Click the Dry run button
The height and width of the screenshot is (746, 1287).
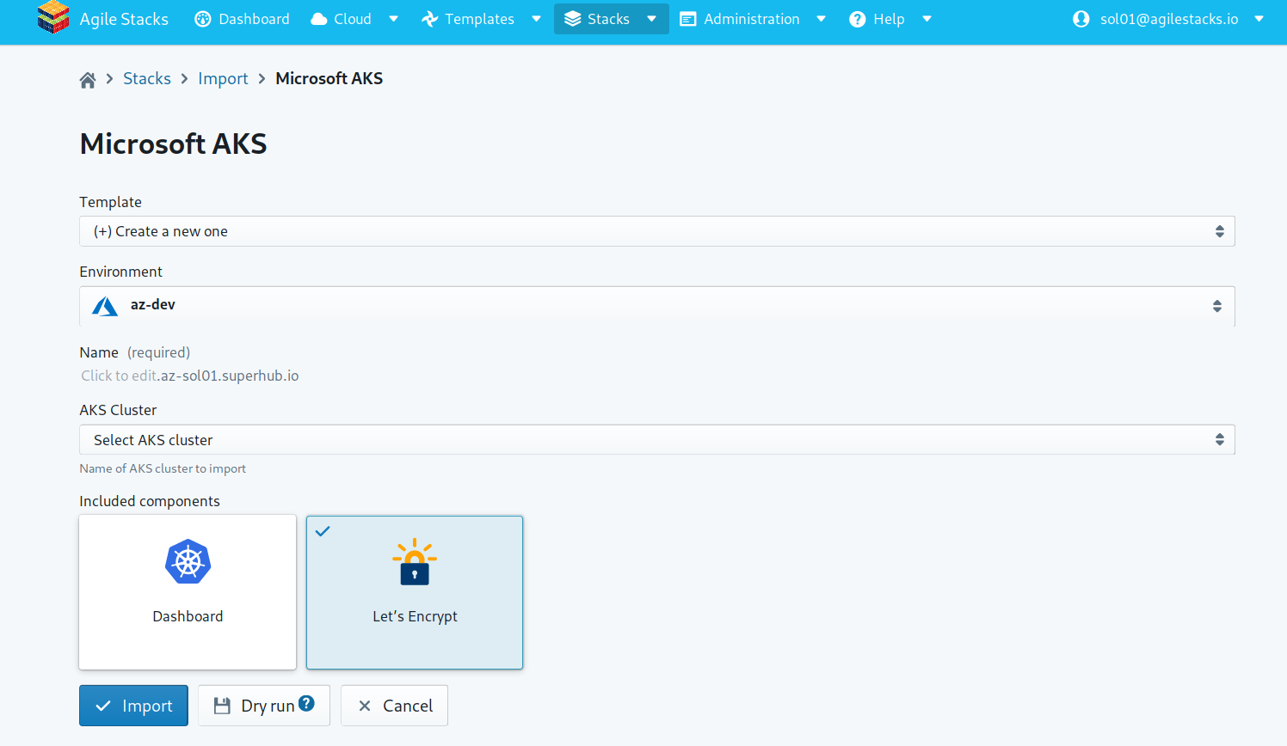(x=264, y=706)
